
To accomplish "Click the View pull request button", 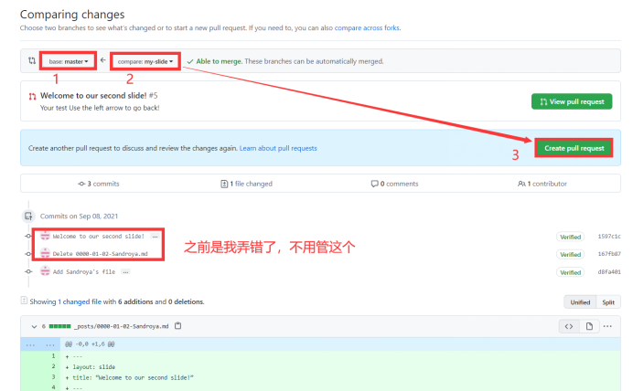I will coord(572,101).
